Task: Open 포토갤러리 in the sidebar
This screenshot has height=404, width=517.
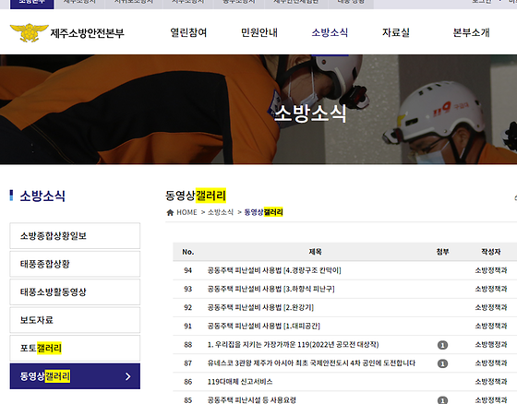Action: [75, 349]
